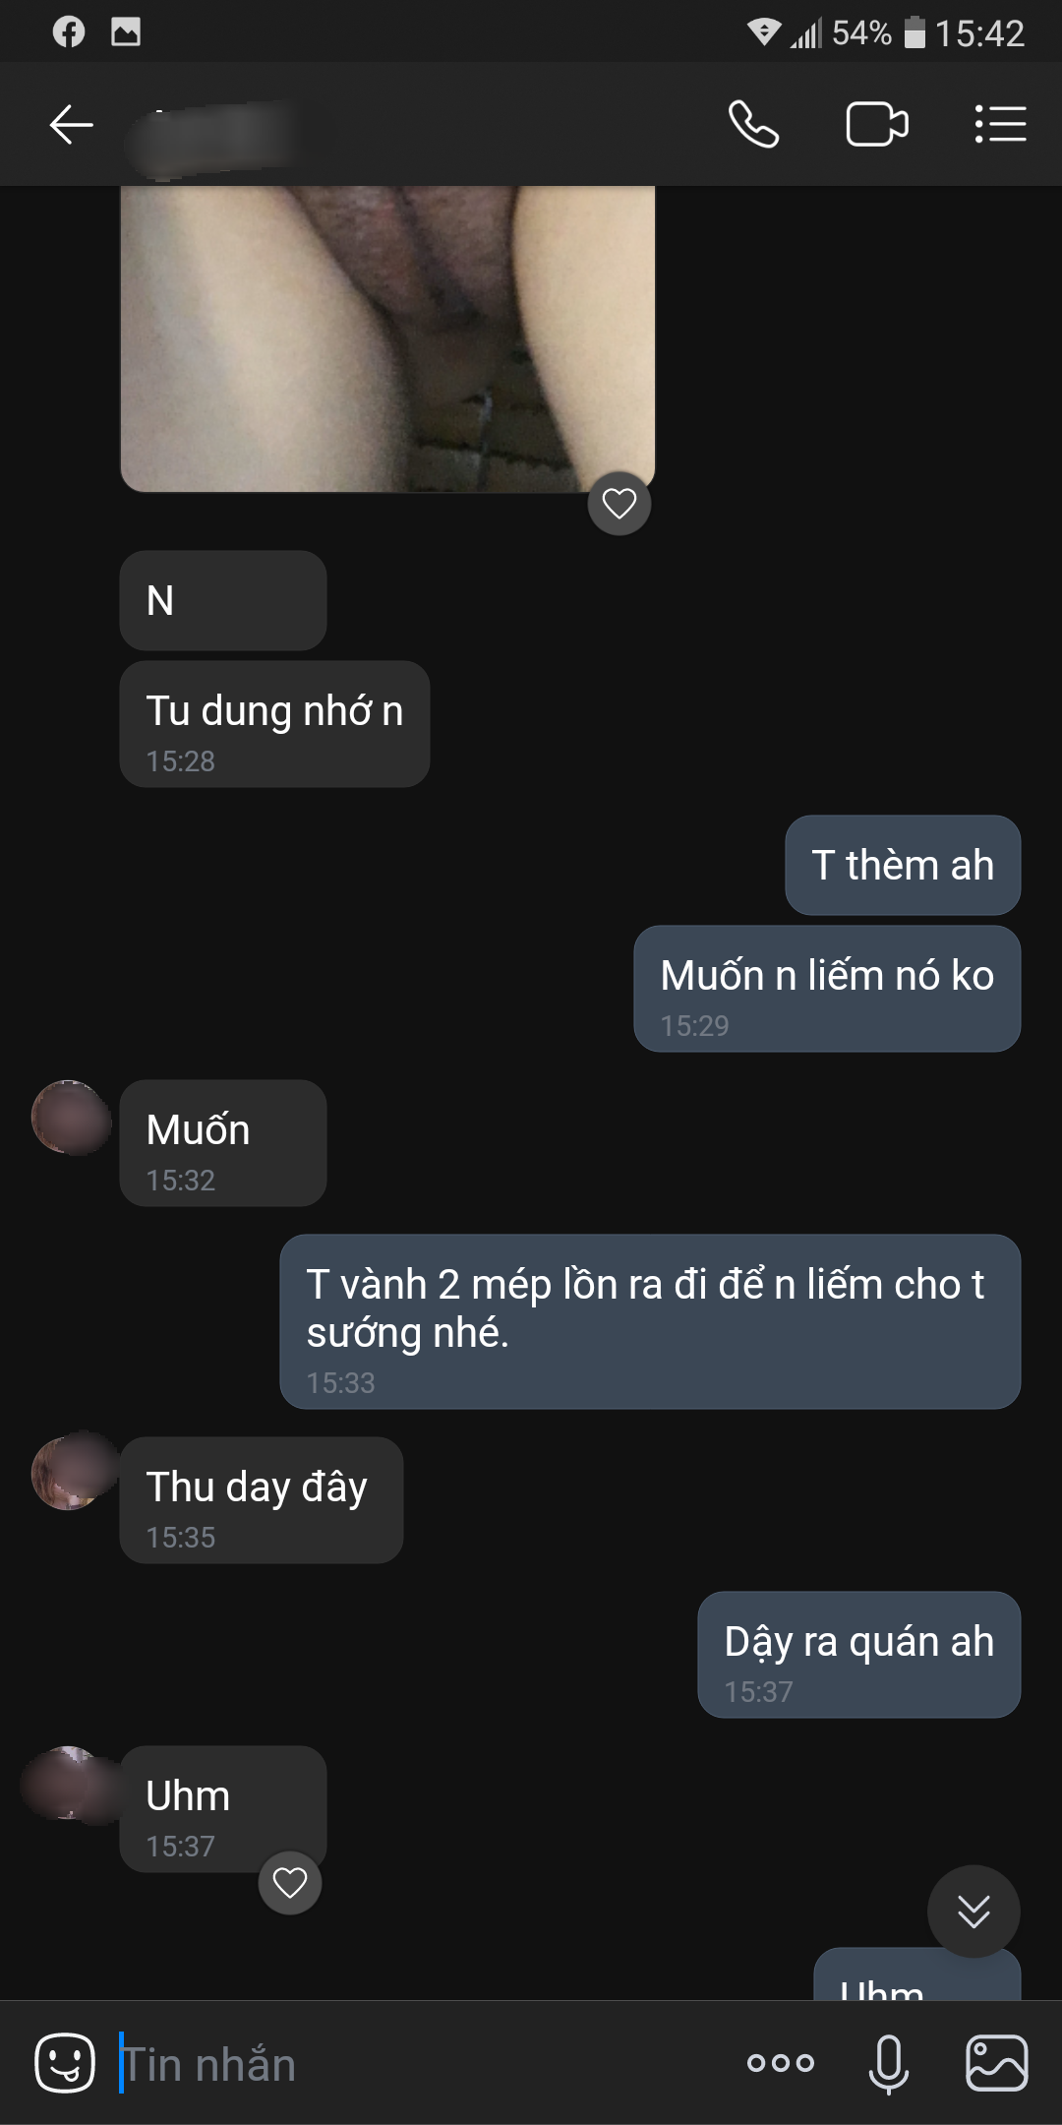Open the conversation options list menu

(x=1000, y=125)
